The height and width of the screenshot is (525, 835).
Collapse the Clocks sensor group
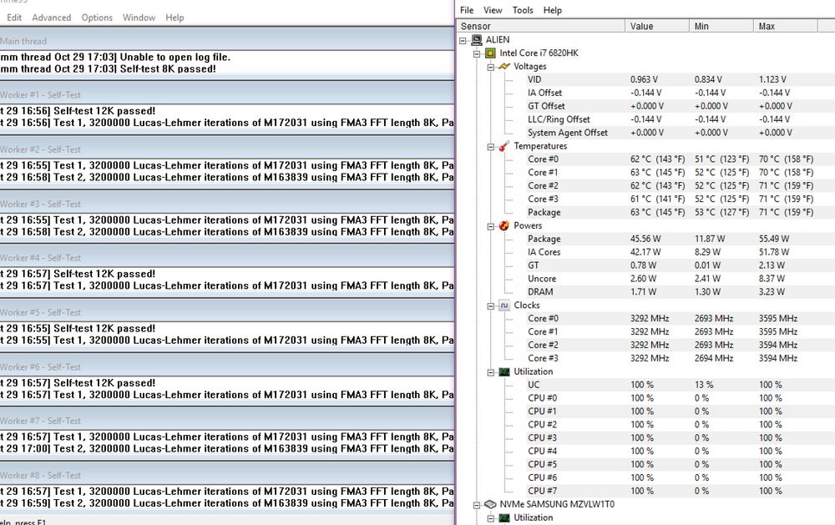pyautogui.click(x=492, y=305)
